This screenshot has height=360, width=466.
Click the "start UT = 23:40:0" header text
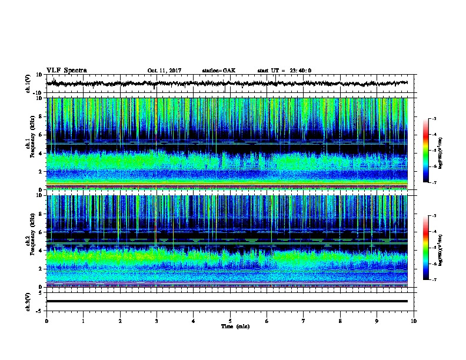[x=284, y=71]
